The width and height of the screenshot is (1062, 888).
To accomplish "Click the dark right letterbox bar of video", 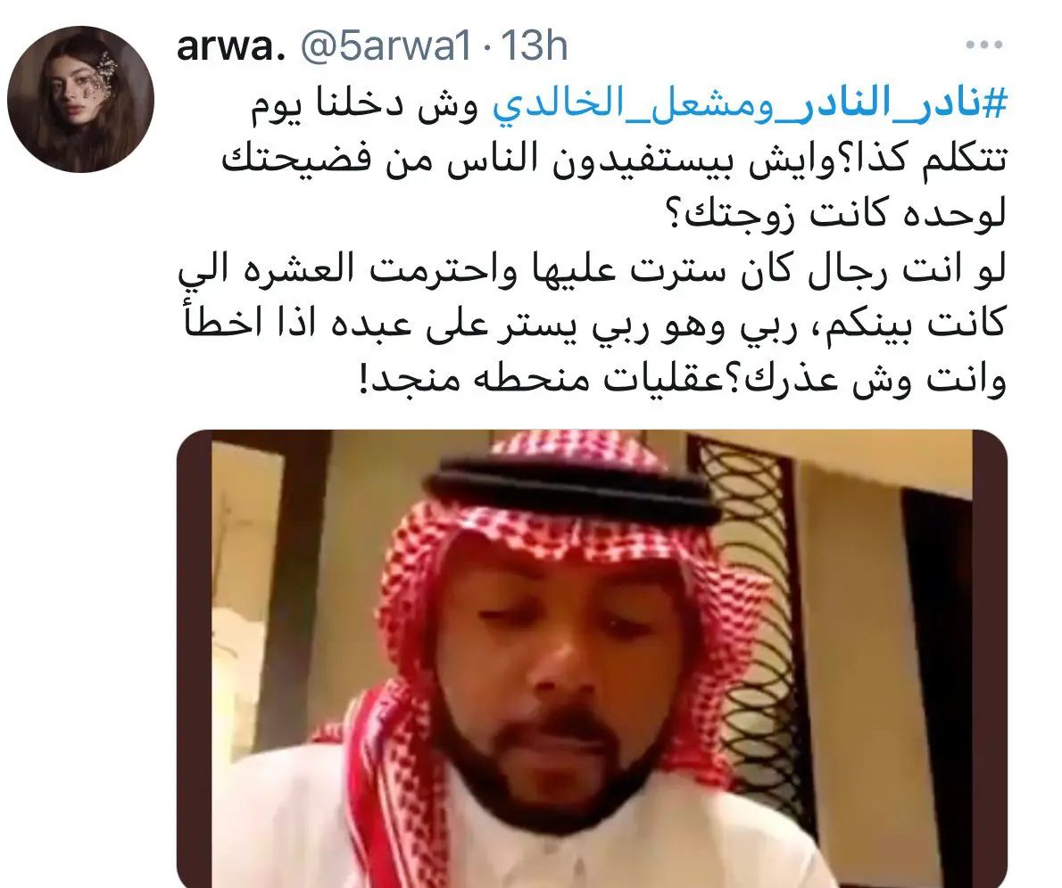I will tap(991, 659).
